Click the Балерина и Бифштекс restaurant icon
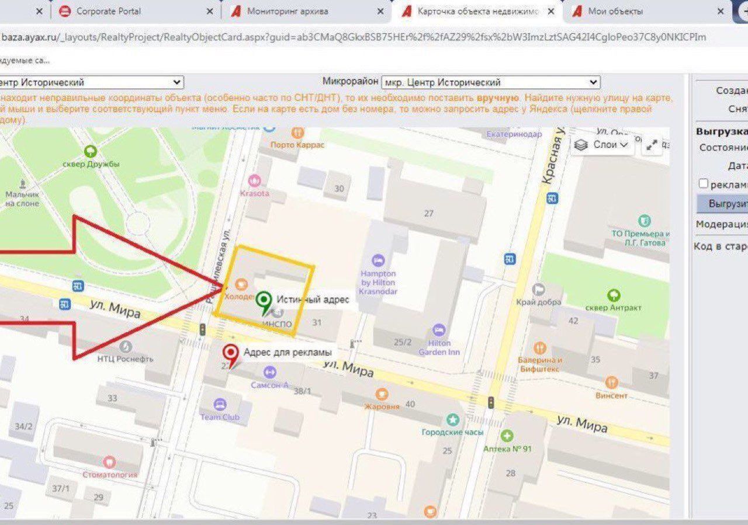748x525 pixels. click(539, 347)
